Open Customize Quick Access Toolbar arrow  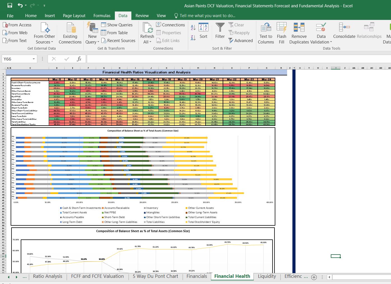(x=45, y=6)
